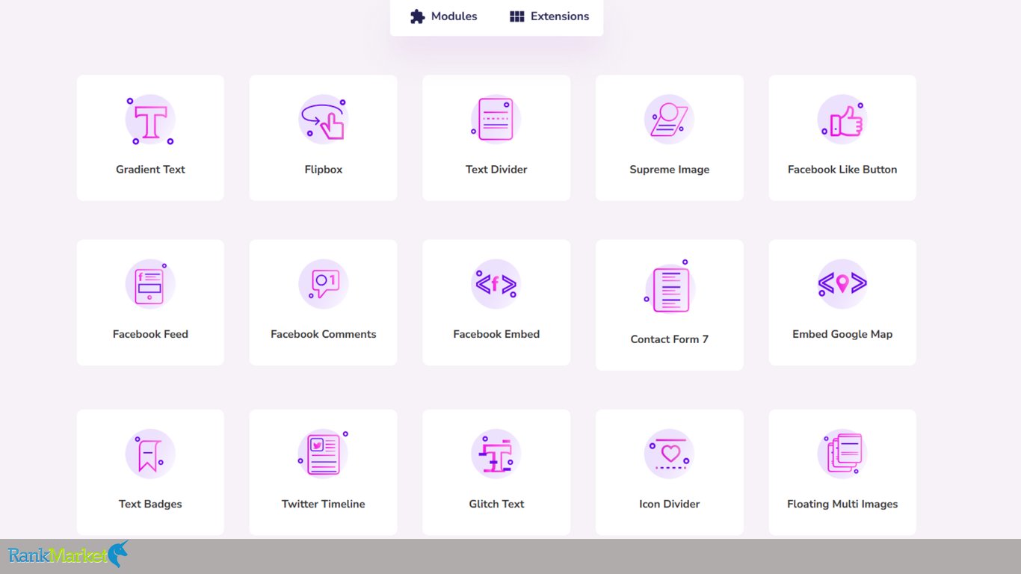Select the Glitch Text label text
The width and height of the screenshot is (1021, 574).
point(496,504)
